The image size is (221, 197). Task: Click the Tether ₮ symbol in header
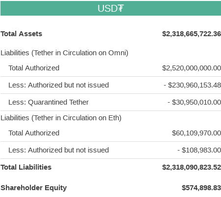(121, 8)
